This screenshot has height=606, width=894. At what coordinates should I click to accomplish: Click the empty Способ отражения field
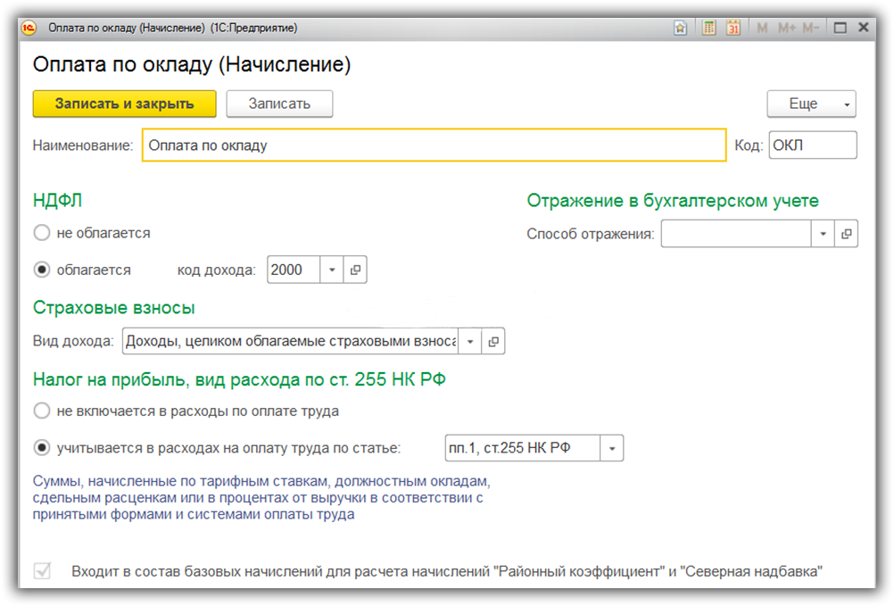(x=736, y=234)
